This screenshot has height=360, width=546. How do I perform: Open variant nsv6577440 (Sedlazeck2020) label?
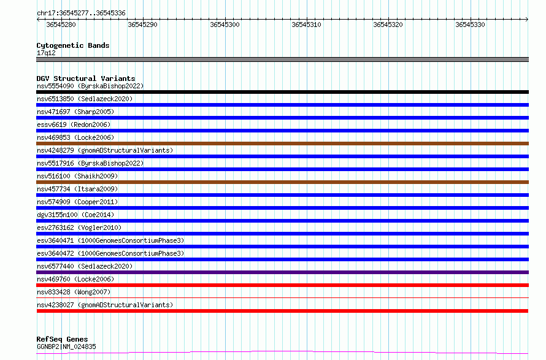click(85, 266)
